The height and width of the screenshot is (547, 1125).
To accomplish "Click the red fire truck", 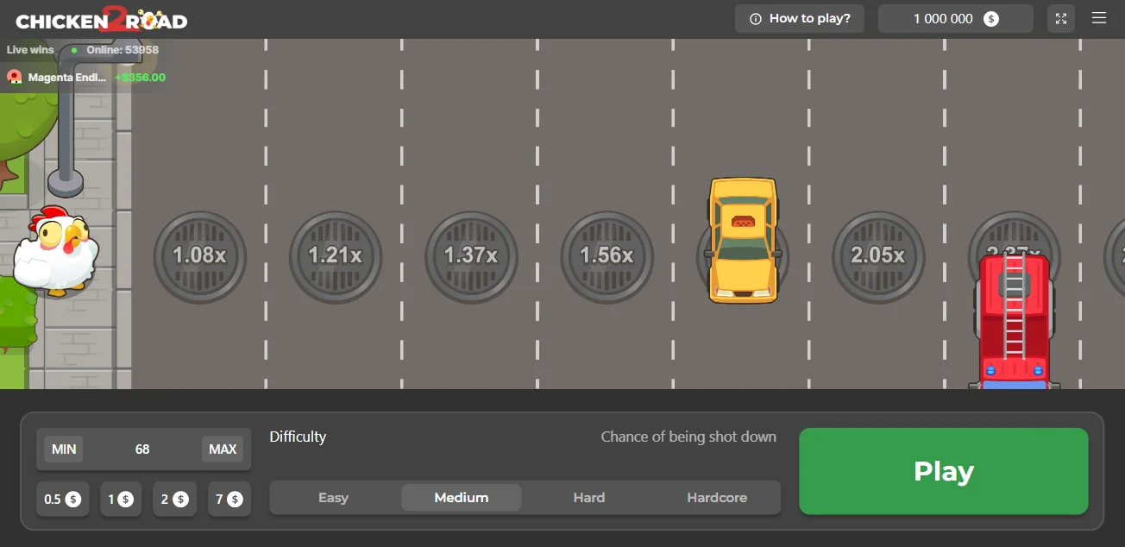I will click(1015, 321).
